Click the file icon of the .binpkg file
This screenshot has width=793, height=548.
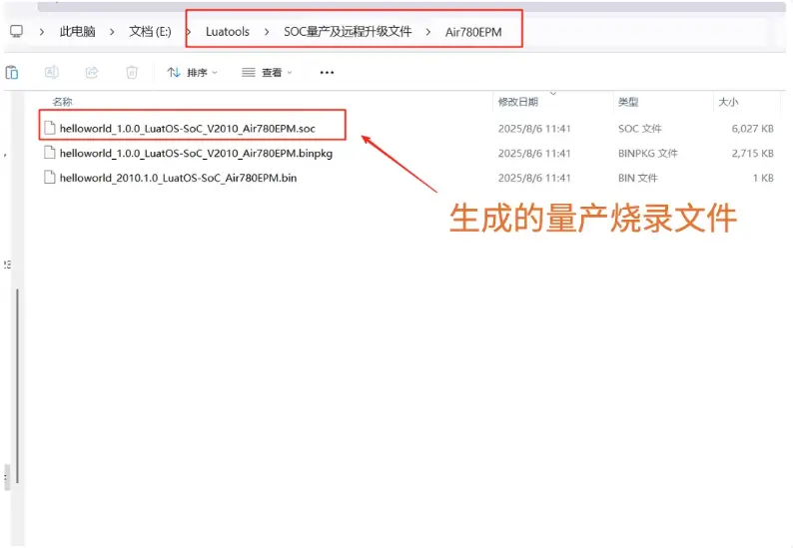[50, 153]
